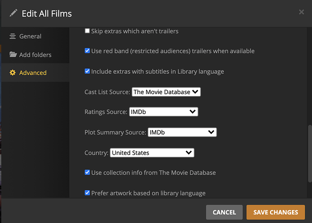Click the Save Changes button
312x223 pixels.
[275, 212]
